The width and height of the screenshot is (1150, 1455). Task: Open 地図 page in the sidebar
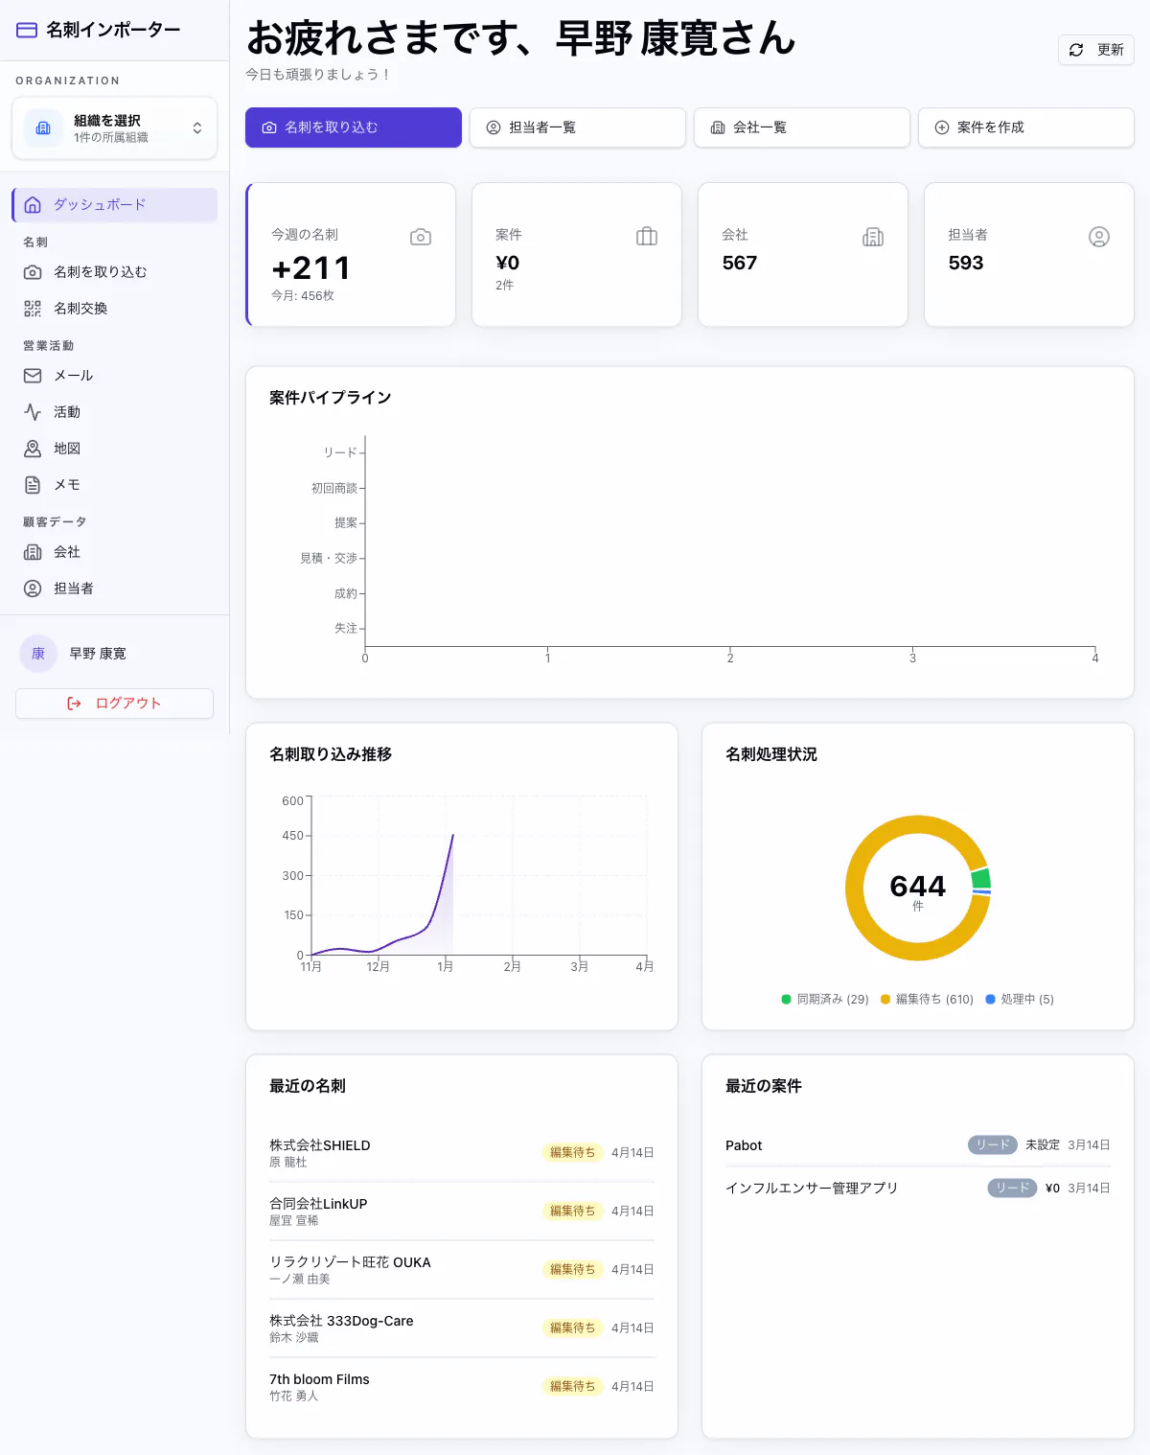pos(115,449)
